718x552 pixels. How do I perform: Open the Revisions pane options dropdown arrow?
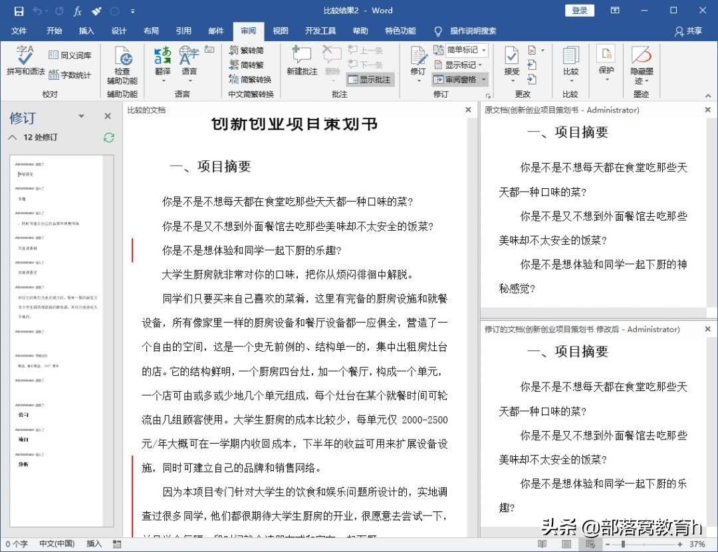pyautogui.click(x=81, y=116)
